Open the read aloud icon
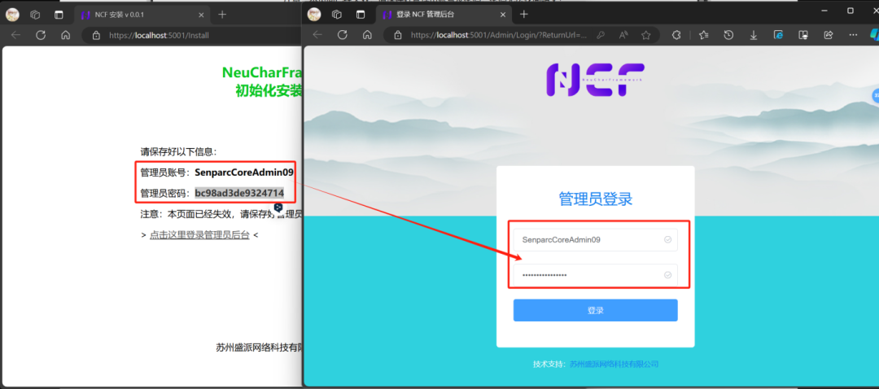Viewport: 879px width, 389px height. pyautogui.click(x=623, y=35)
